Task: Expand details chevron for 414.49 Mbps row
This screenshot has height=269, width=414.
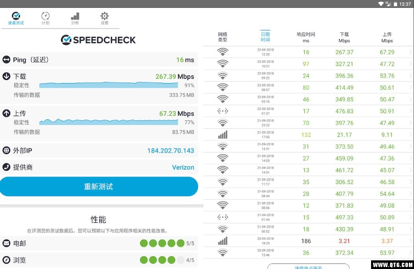Action: [x=410, y=87]
